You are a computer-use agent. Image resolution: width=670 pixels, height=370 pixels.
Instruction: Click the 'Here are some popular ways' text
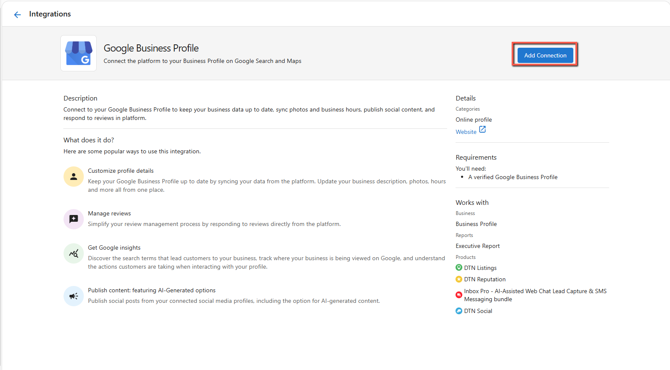tap(132, 151)
